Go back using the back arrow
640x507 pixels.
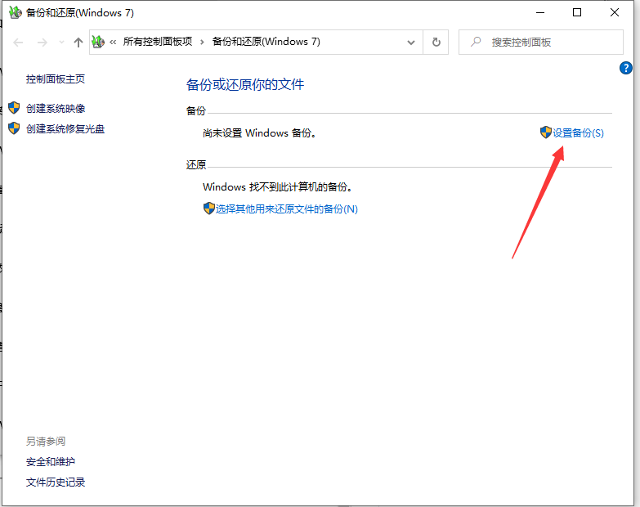click(x=18, y=43)
